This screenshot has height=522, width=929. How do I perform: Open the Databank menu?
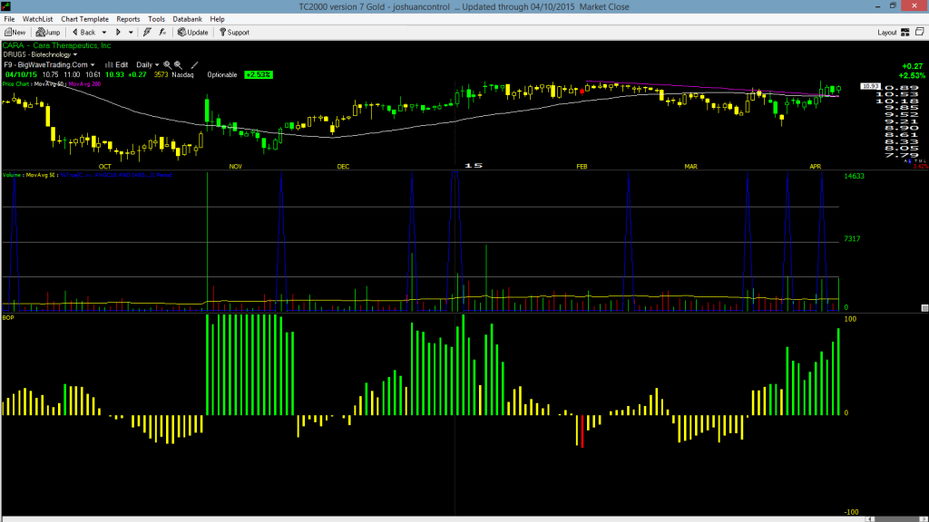pyautogui.click(x=187, y=19)
